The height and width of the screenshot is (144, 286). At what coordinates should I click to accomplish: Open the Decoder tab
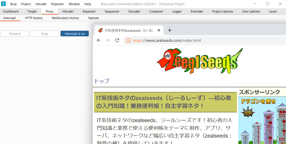point(134,11)
